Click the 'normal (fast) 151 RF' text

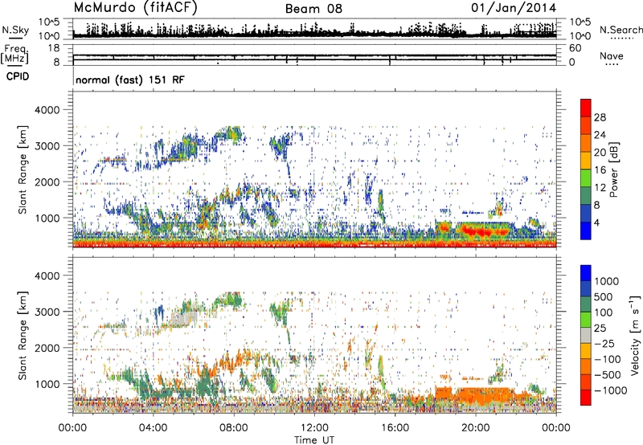point(130,80)
